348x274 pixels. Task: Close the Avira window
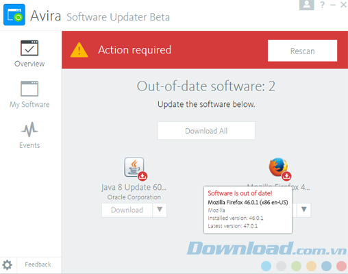pyautogui.click(x=343, y=5)
